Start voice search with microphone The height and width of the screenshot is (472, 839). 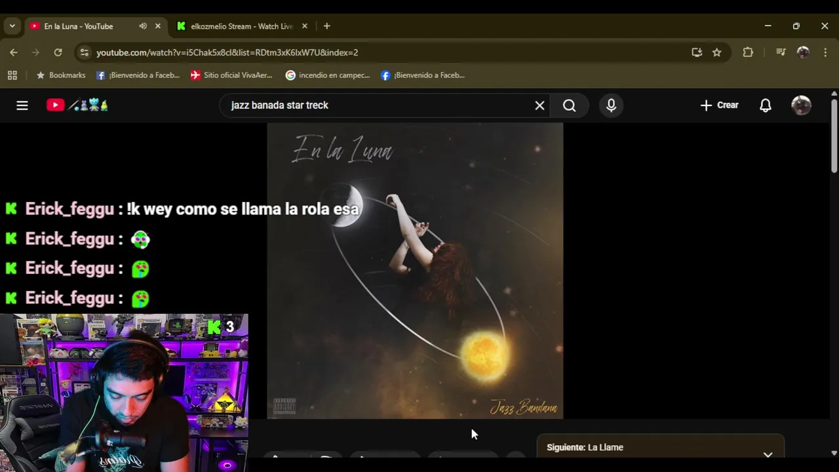[x=612, y=106]
